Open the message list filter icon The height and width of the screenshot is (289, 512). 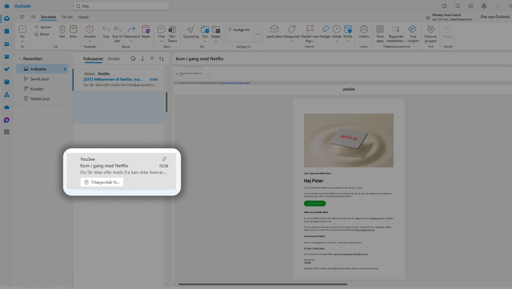[x=152, y=59]
